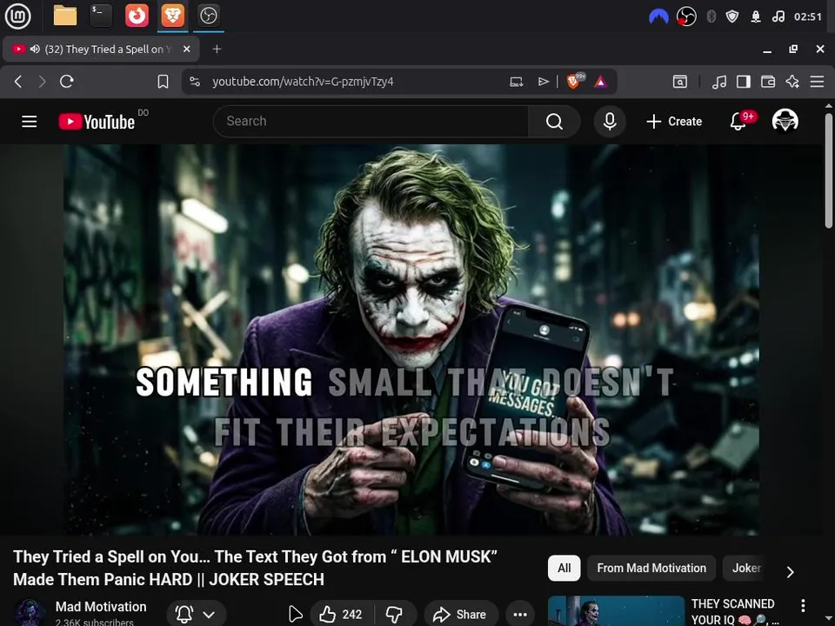Open Brave Rewards triangle icon
The image size is (835, 626).
pyautogui.click(x=600, y=82)
